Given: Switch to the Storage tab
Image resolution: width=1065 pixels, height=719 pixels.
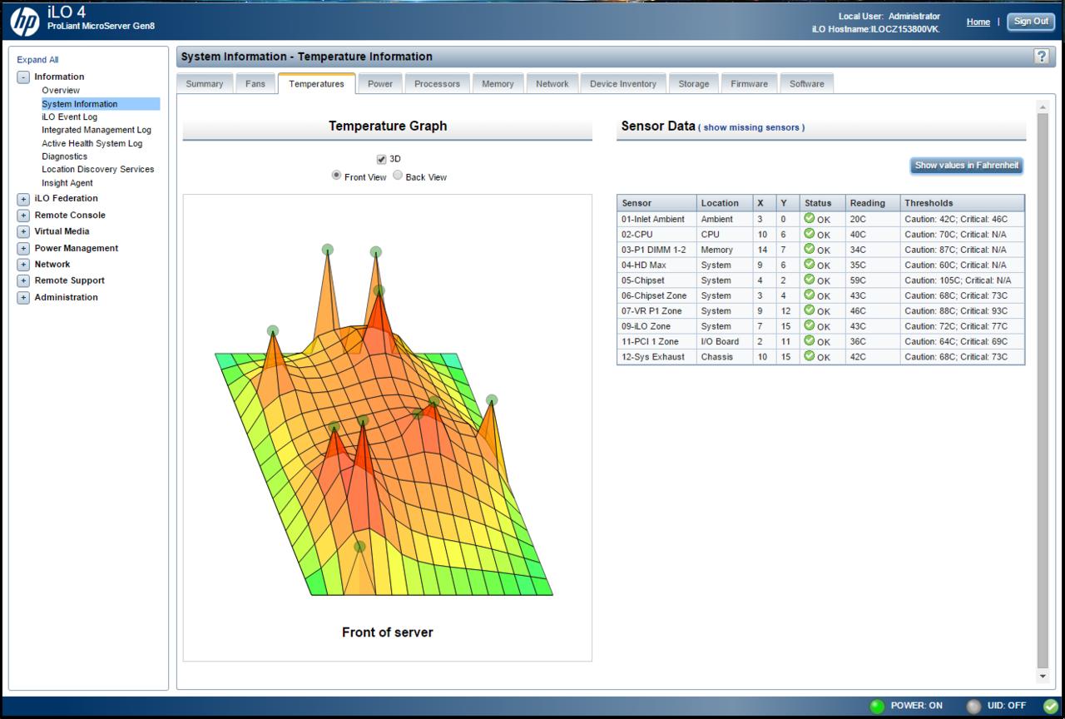Looking at the screenshot, I should point(694,84).
